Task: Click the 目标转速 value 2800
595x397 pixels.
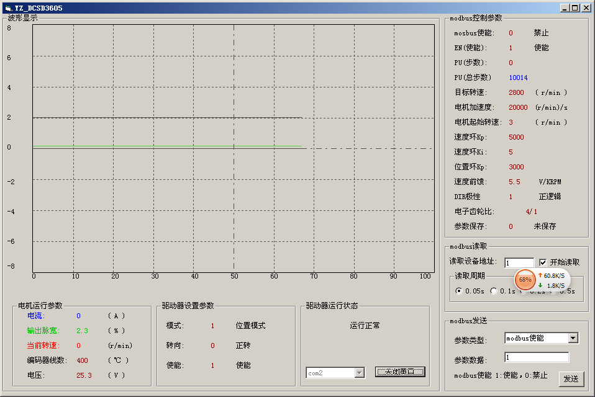Action: (516, 92)
